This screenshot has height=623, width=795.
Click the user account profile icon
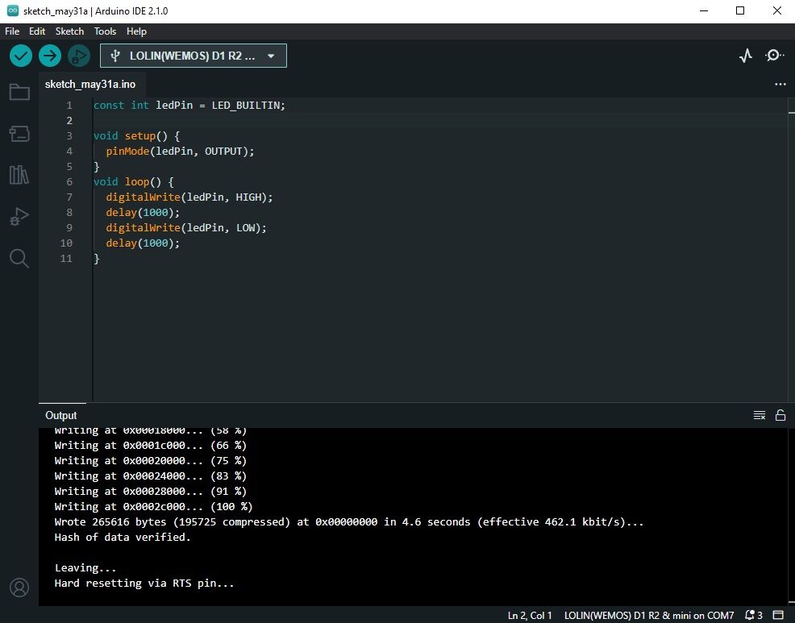point(19,587)
